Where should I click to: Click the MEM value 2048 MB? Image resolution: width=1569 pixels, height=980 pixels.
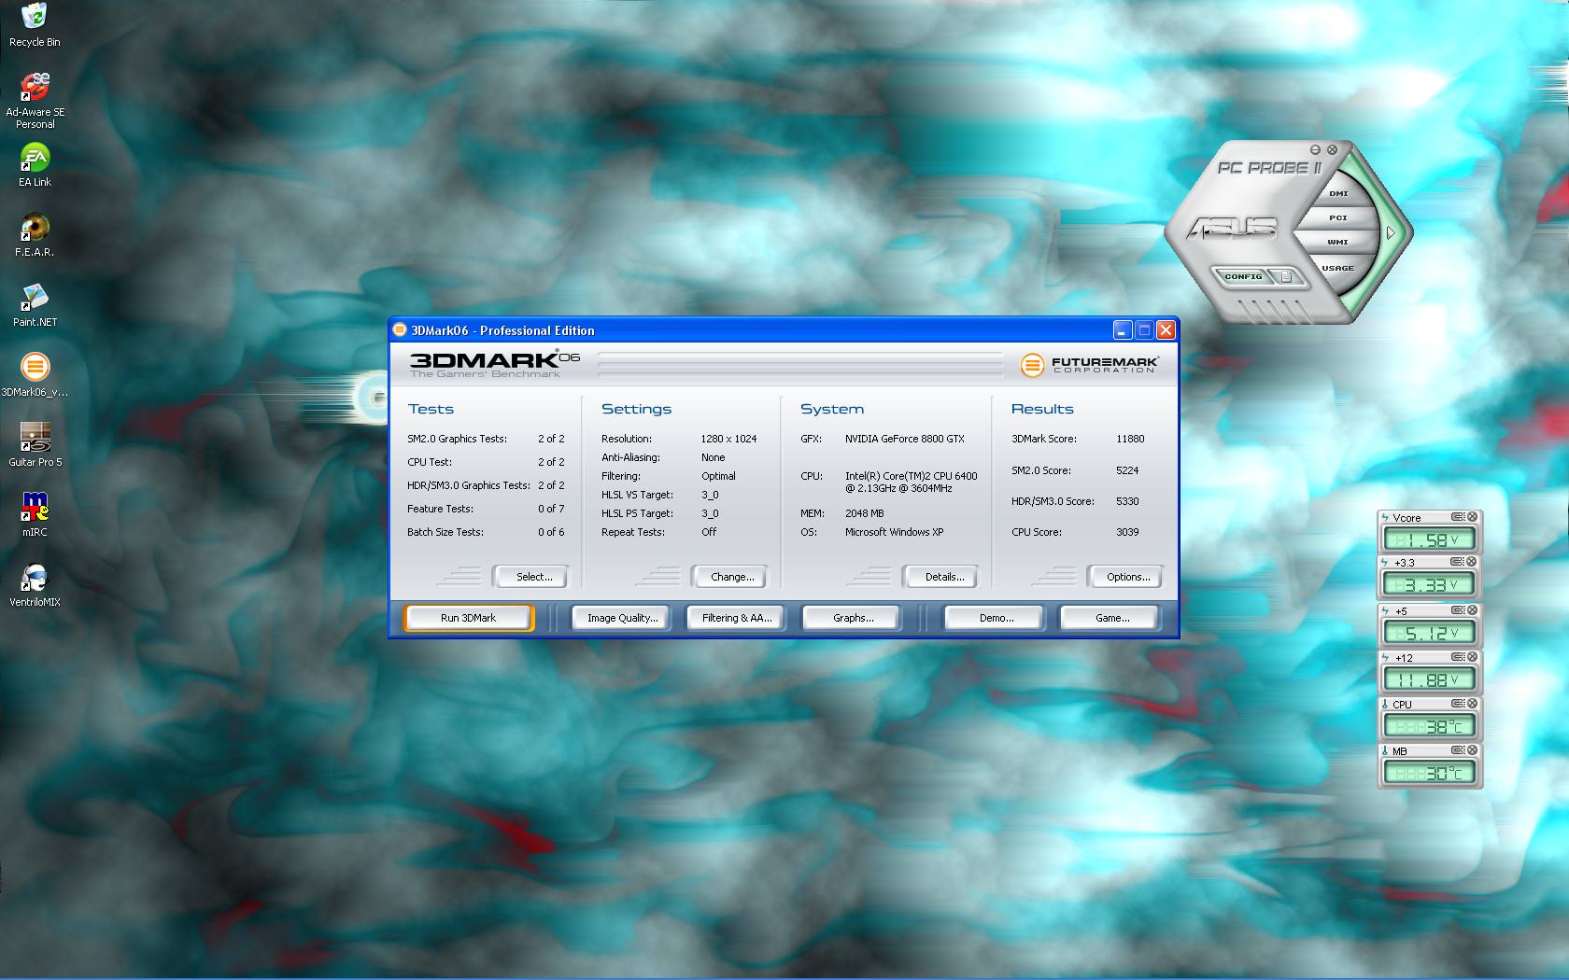[x=864, y=513]
